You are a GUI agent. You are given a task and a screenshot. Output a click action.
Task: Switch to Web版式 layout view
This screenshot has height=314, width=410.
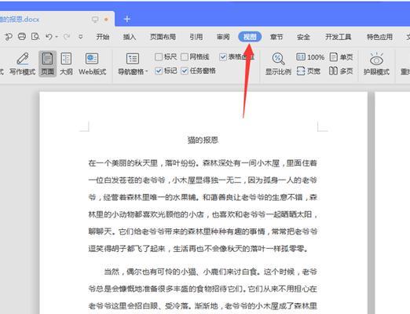click(x=92, y=64)
